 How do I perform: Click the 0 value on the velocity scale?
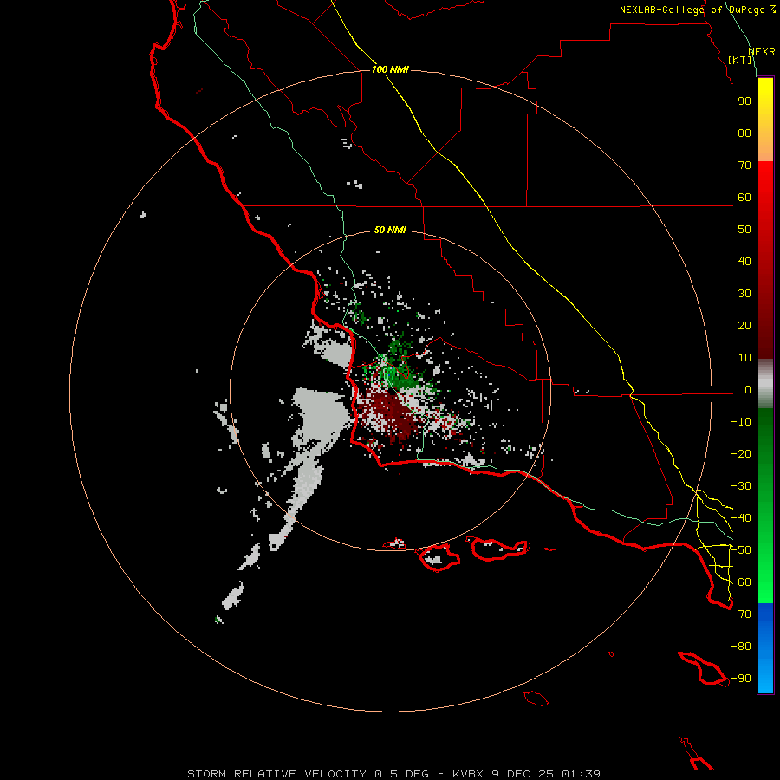[x=748, y=390]
